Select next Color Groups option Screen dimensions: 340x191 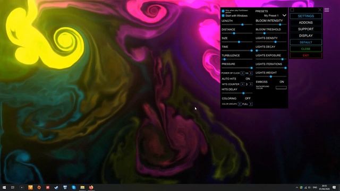point(251,104)
